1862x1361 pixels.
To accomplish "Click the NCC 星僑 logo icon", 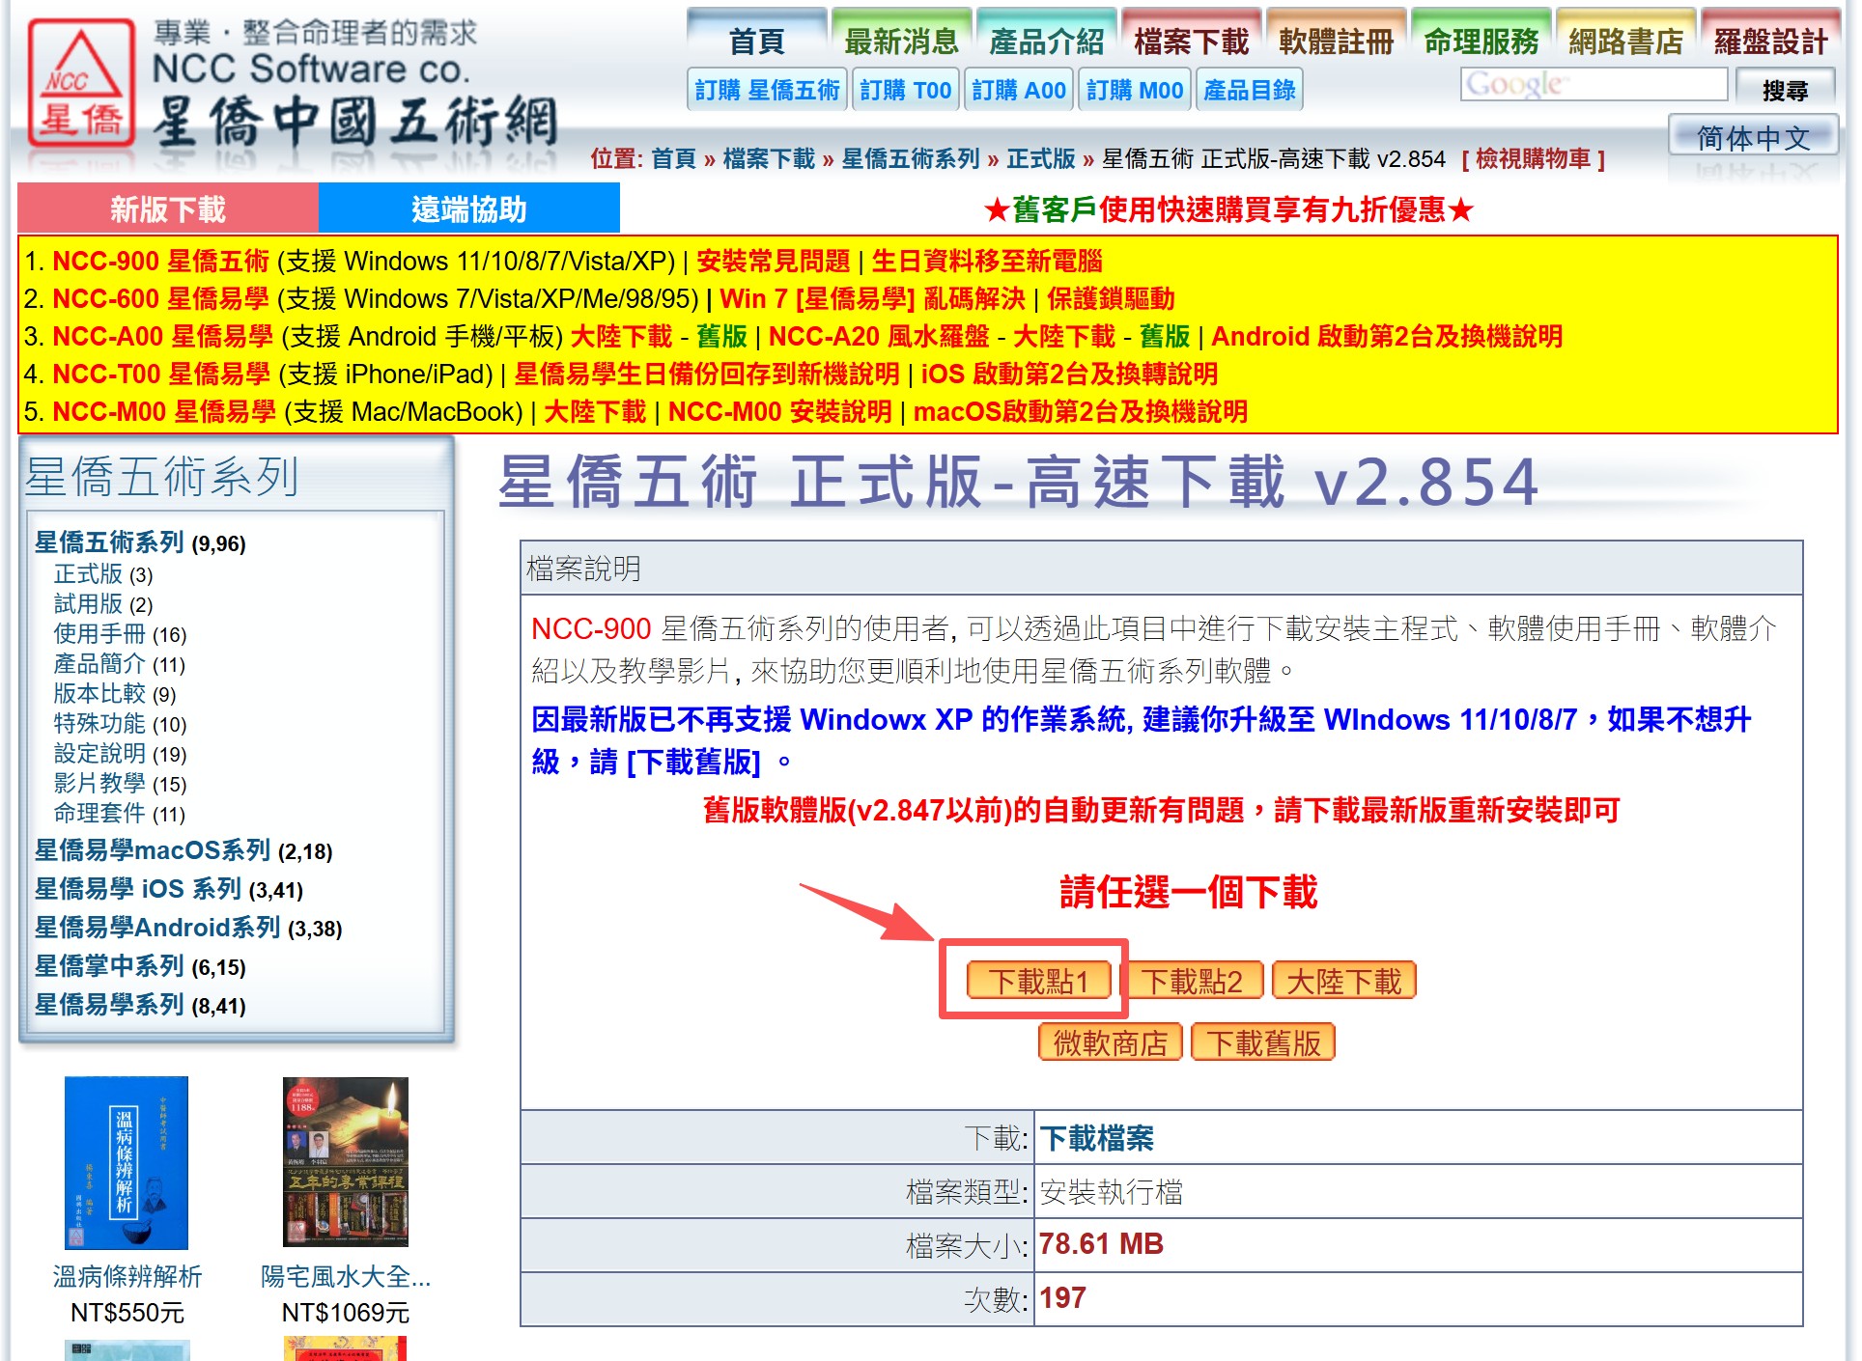I will [x=81, y=83].
